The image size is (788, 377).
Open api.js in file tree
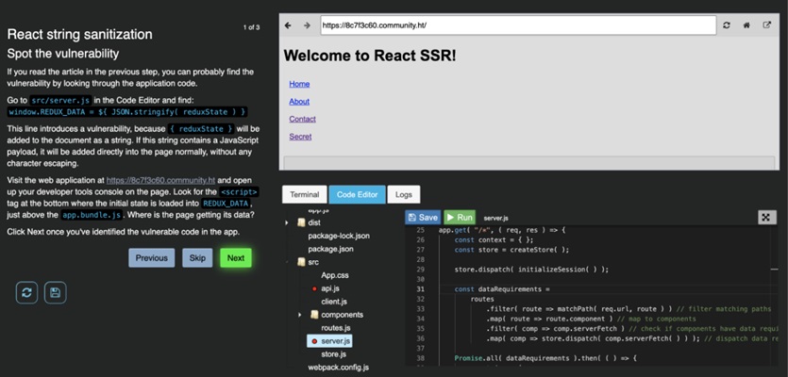tap(330, 288)
